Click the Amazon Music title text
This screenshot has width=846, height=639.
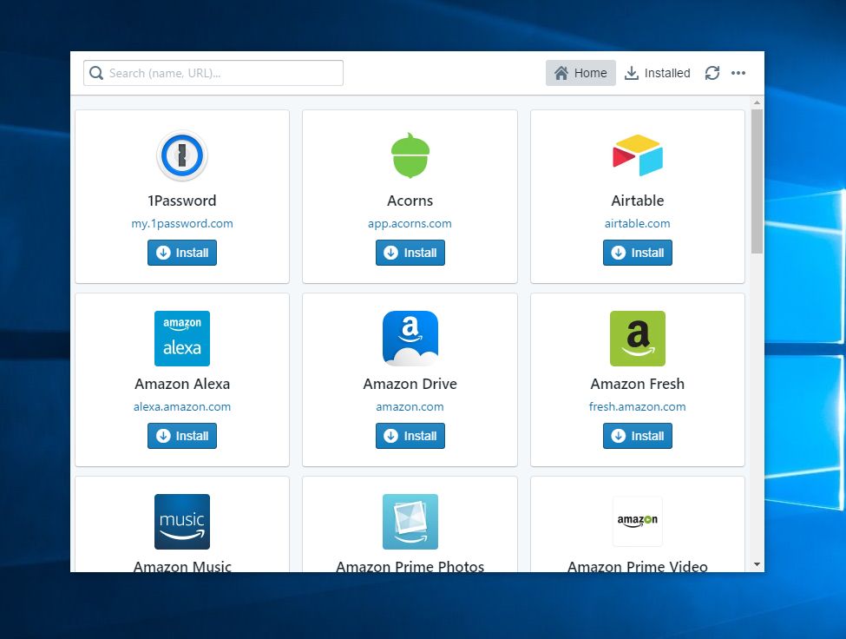(x=182, y=566)
